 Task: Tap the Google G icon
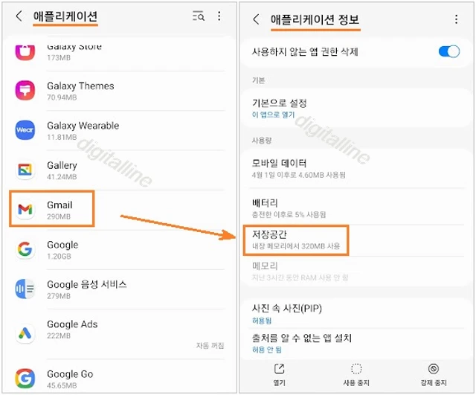tap(25, 249)
